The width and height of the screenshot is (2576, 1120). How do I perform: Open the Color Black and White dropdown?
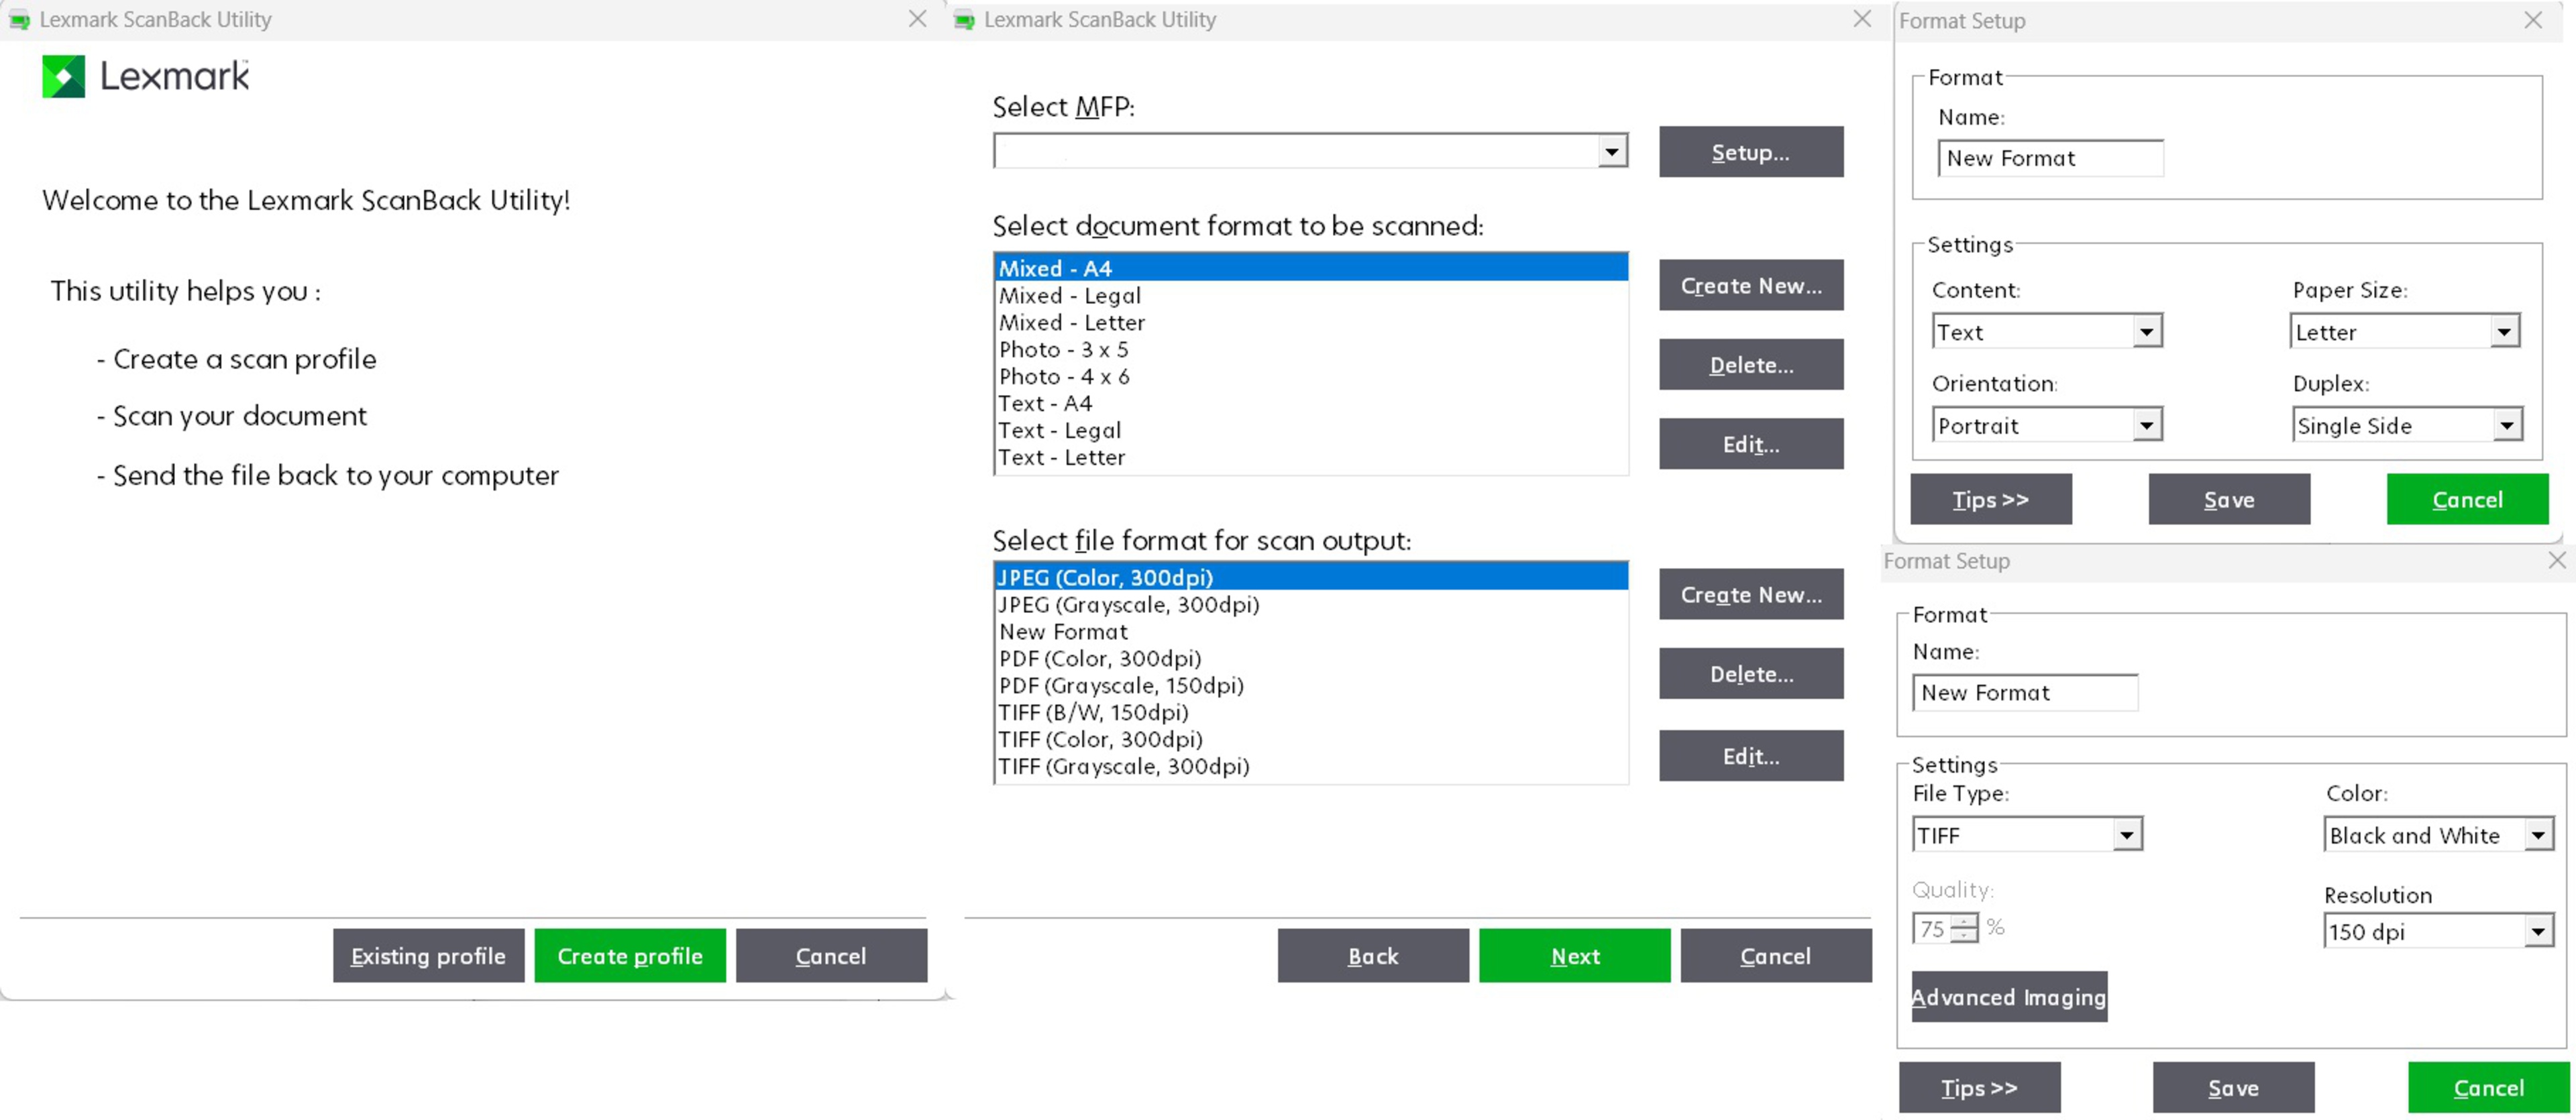point(2538,835)
